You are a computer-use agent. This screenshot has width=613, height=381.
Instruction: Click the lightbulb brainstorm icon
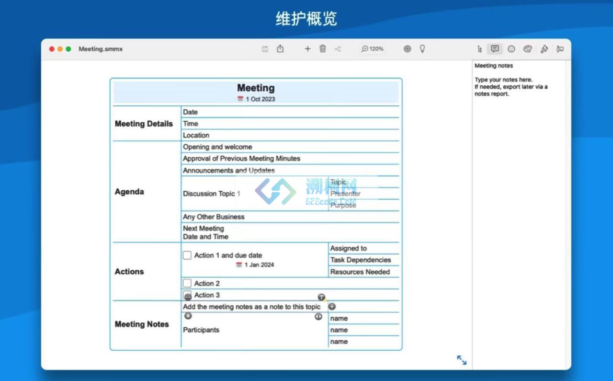coord(422,48)
